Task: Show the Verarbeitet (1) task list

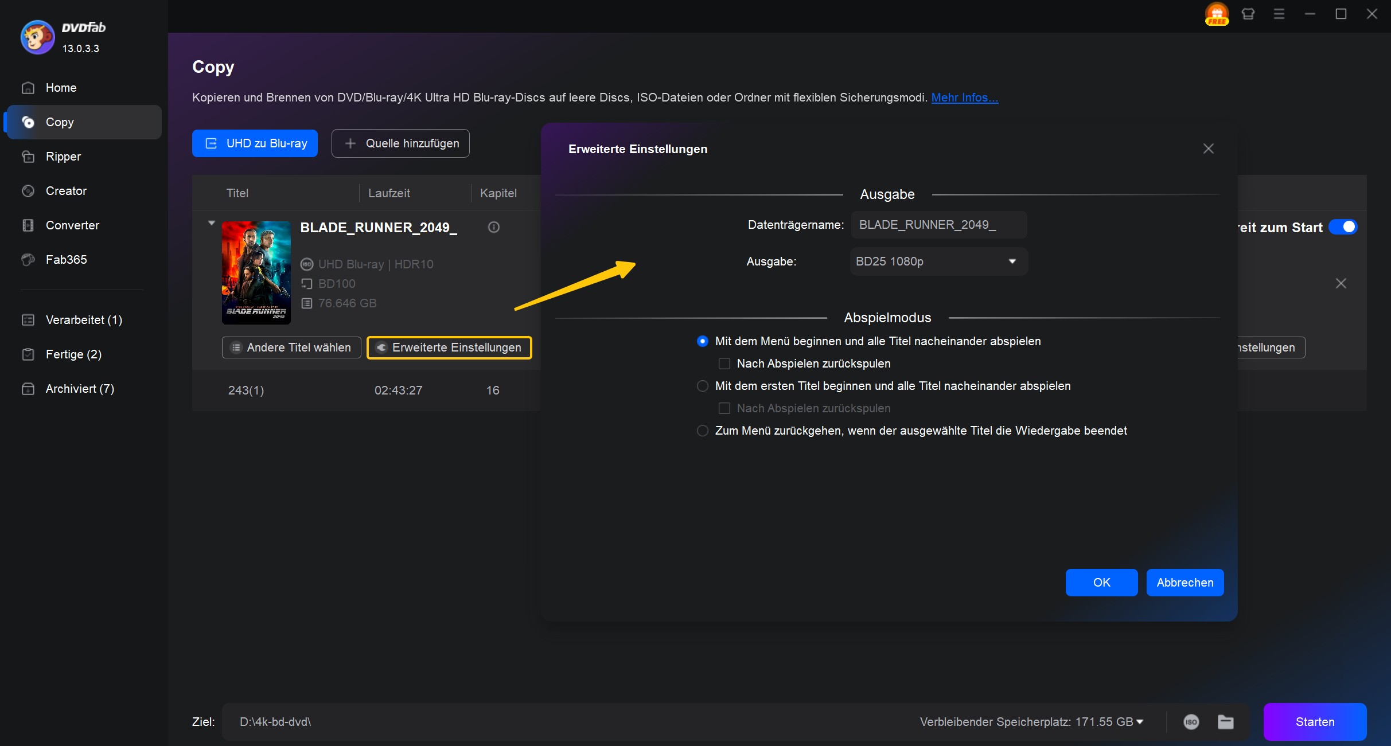Action: tap(83, 320)
